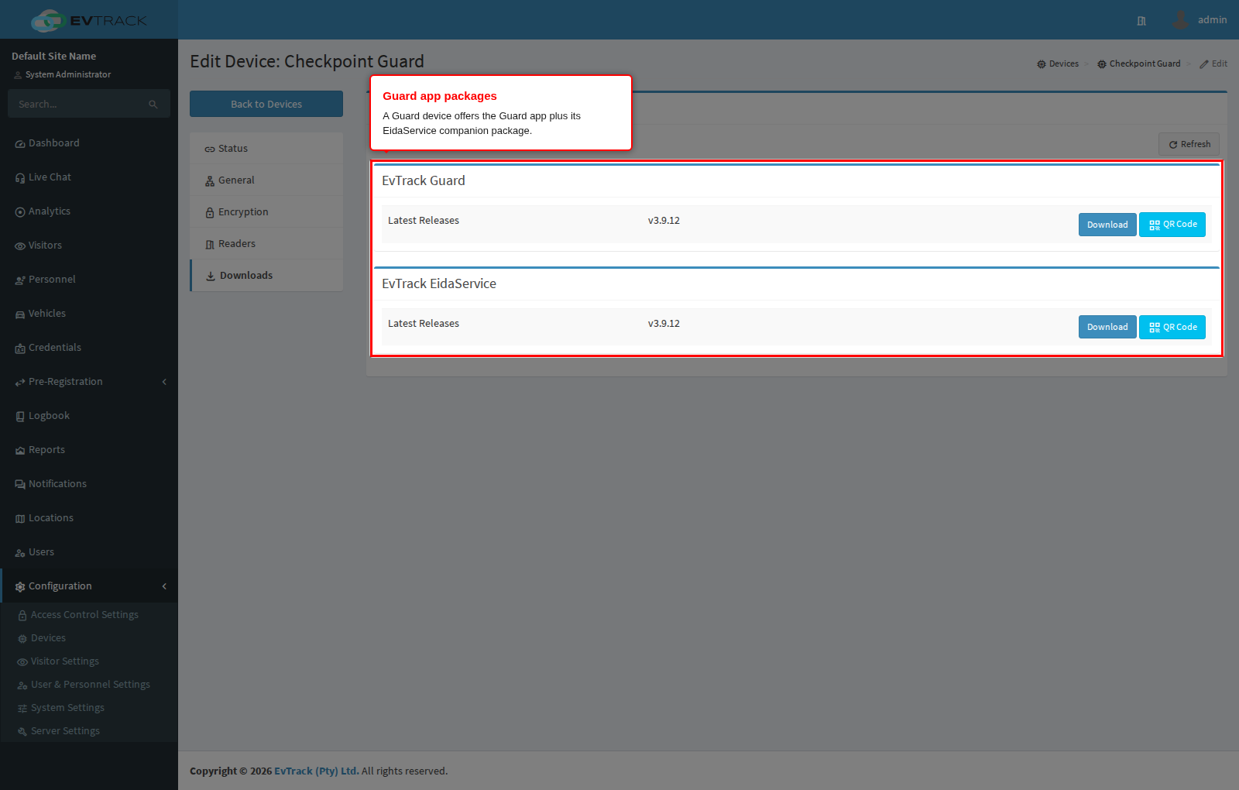Click the 'System Administrator' role text
The height and width of the screenshot is (790, 1239).
[68, 75]
